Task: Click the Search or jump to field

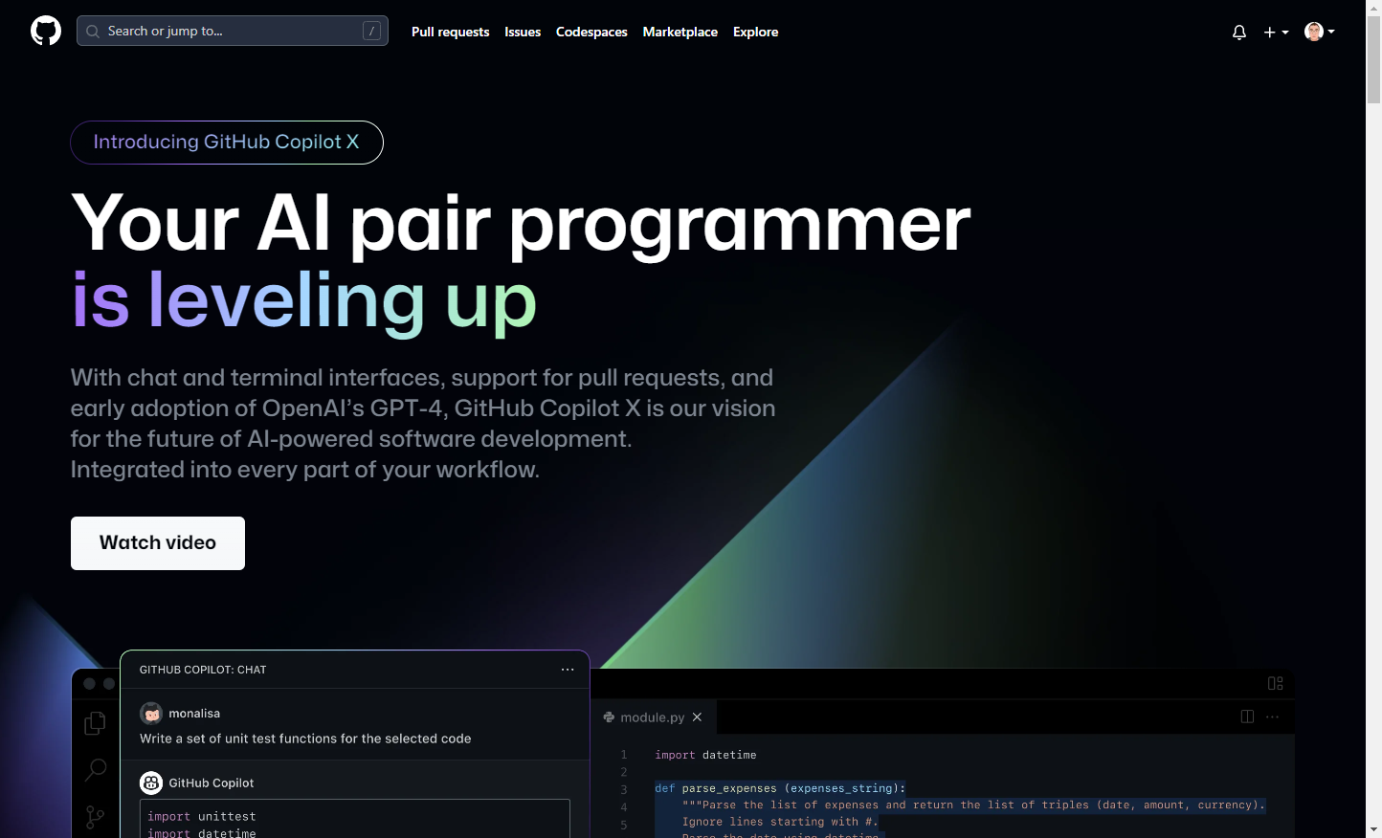Action: 233,31
